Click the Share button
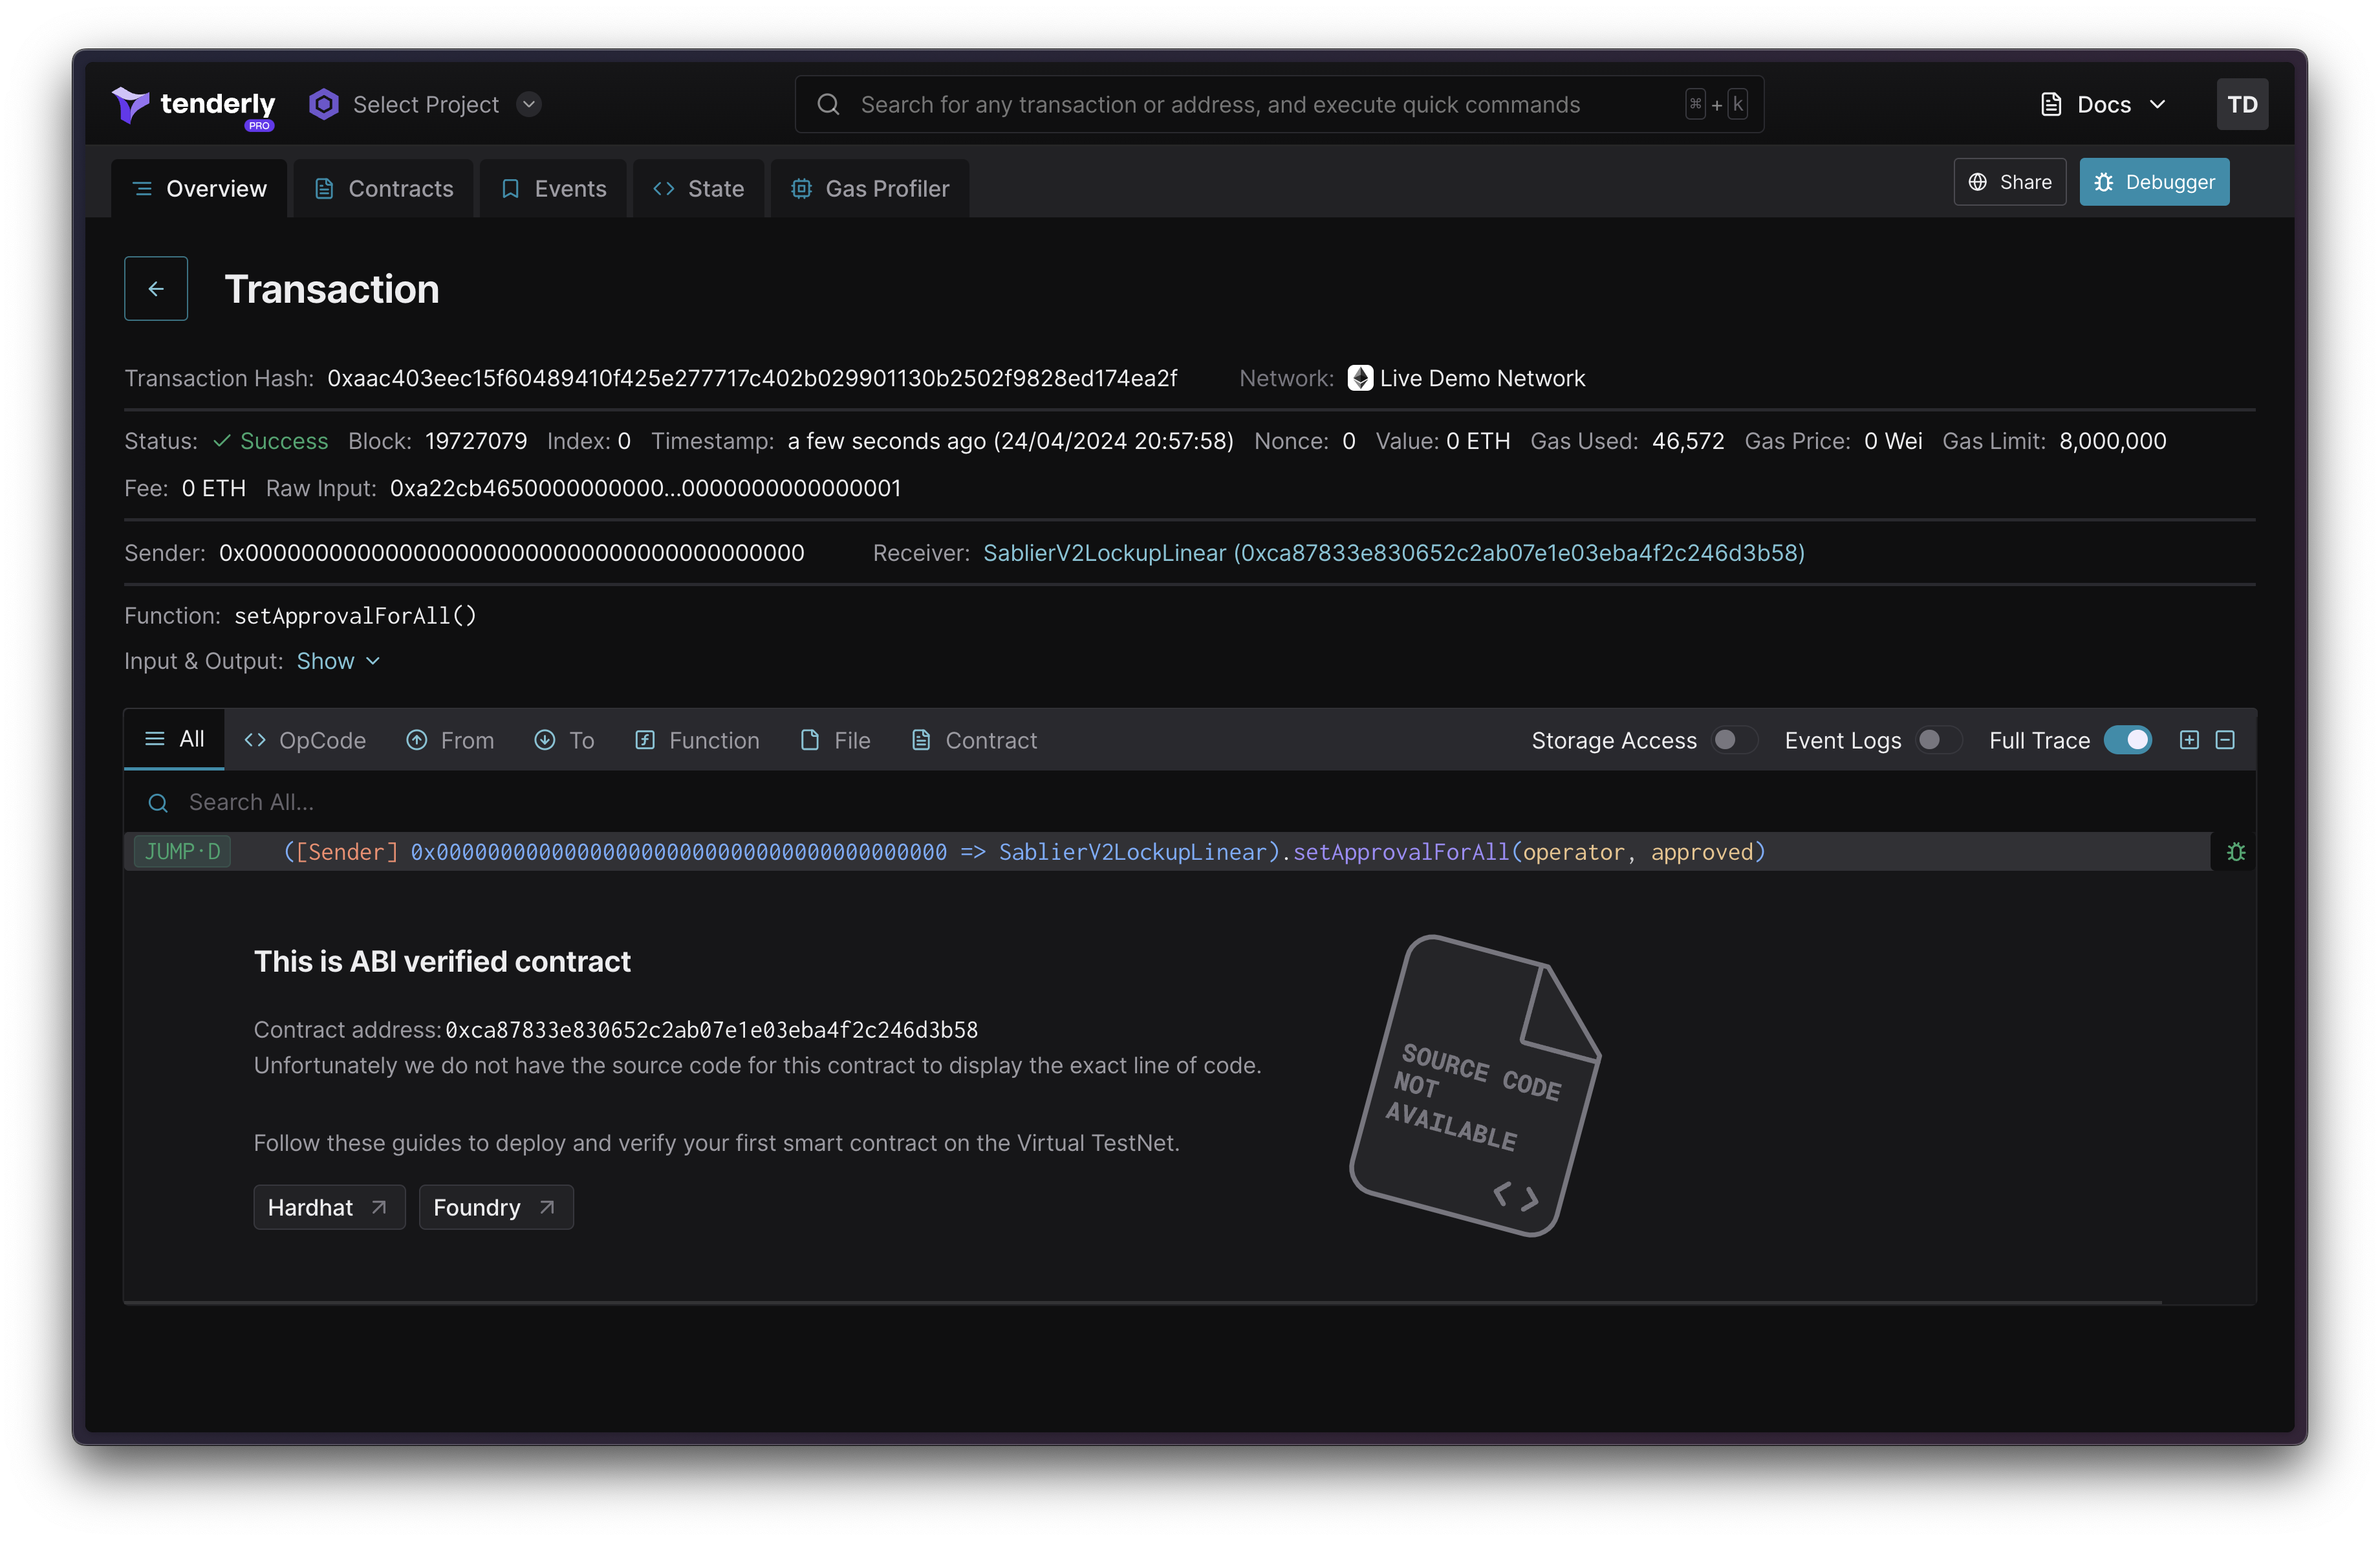Screen dimensions: 2380x1541 click(x=2010, y=182)
